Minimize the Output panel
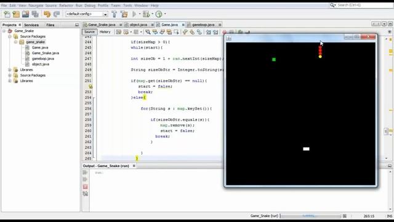Image resolution: width=394 pixels, height=222 pixels. (x=390, y=166)
